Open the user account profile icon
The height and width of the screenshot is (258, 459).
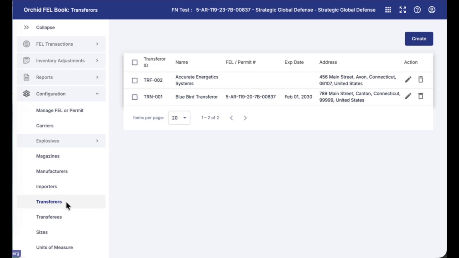(x=432, y=10)
